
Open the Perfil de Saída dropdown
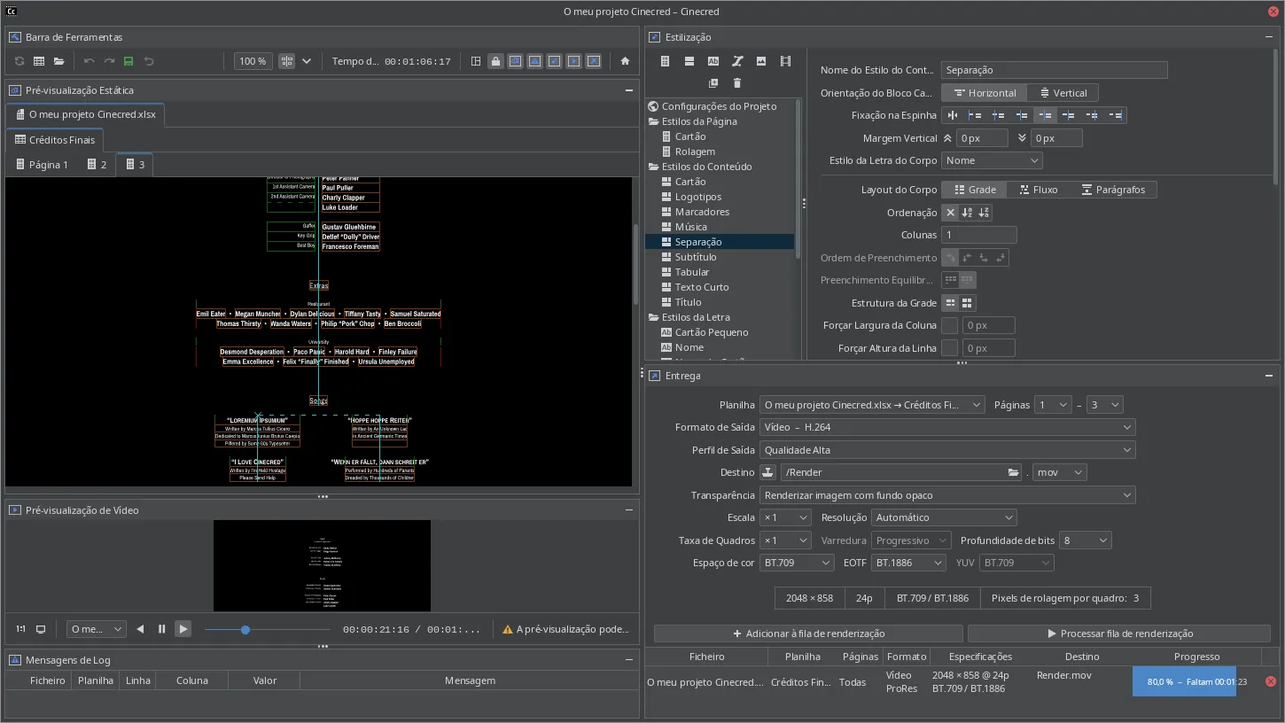click(947, 450)
